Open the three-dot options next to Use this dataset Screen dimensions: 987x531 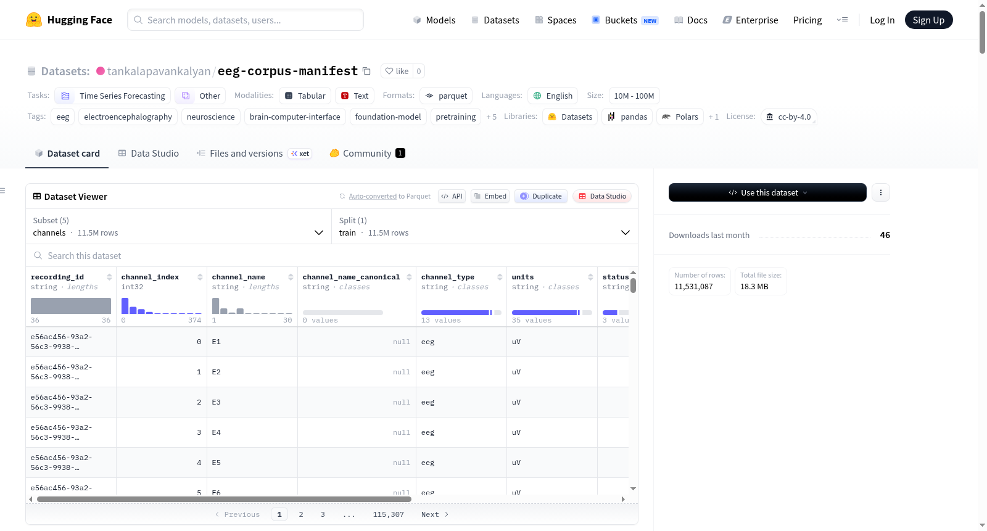[x=880, y=192]
